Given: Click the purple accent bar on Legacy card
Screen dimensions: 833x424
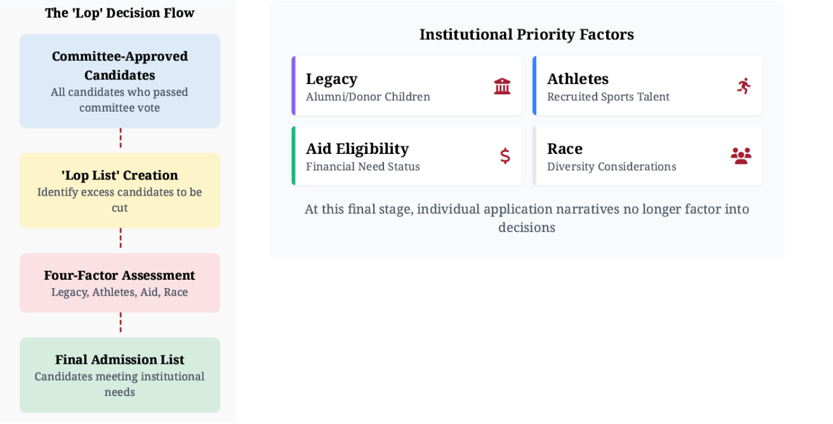Looking at the screenshot, I should point(293,86).
